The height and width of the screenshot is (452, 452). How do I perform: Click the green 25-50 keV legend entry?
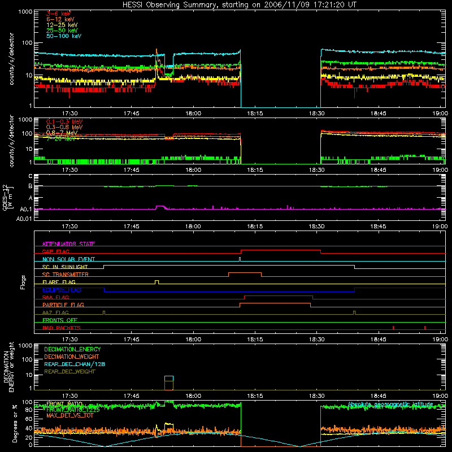[62, 31]
